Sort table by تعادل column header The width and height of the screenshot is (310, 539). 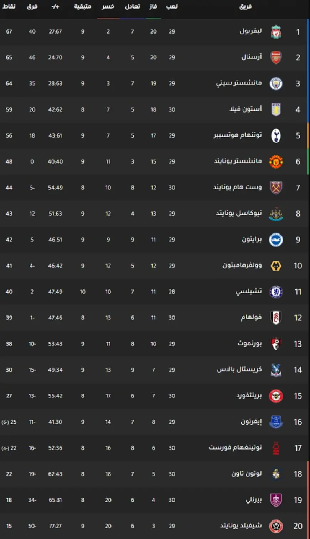[132, 7]
